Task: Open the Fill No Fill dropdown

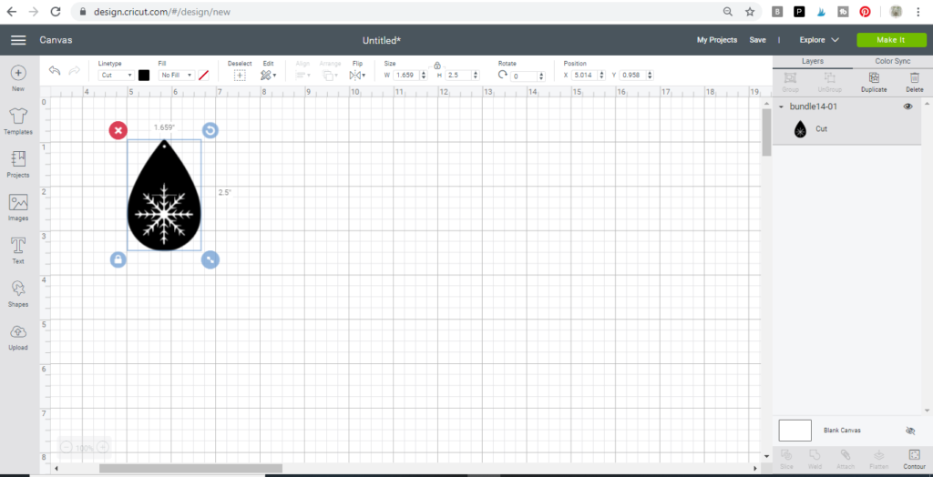Action: pyautogui.click(x=176, y=76)
